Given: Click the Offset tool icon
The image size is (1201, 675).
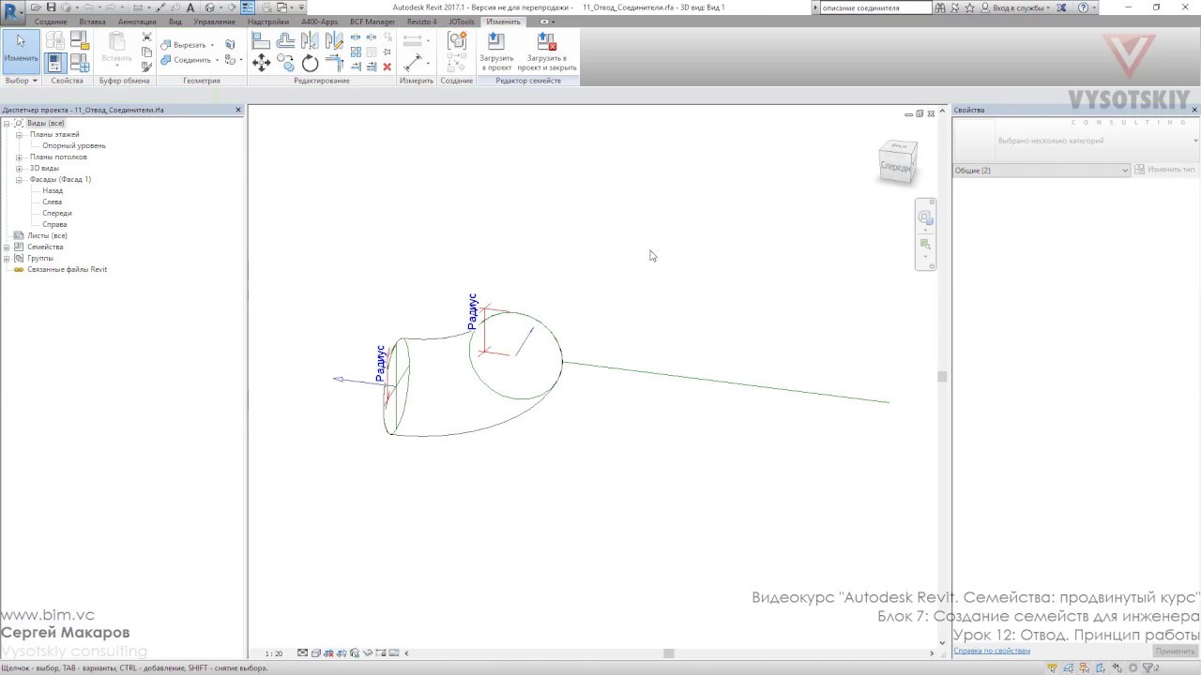Looking at the screenshot, I should pyautogui.click(x=286, y=41).
